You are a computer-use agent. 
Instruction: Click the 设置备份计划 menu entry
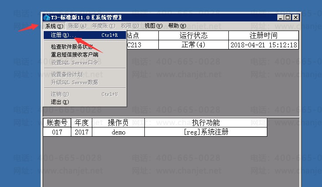[85, 74]
